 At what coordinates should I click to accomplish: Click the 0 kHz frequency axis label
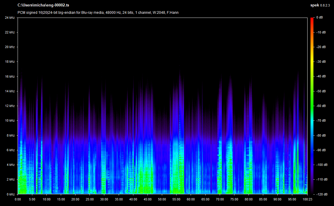(11, 194)
